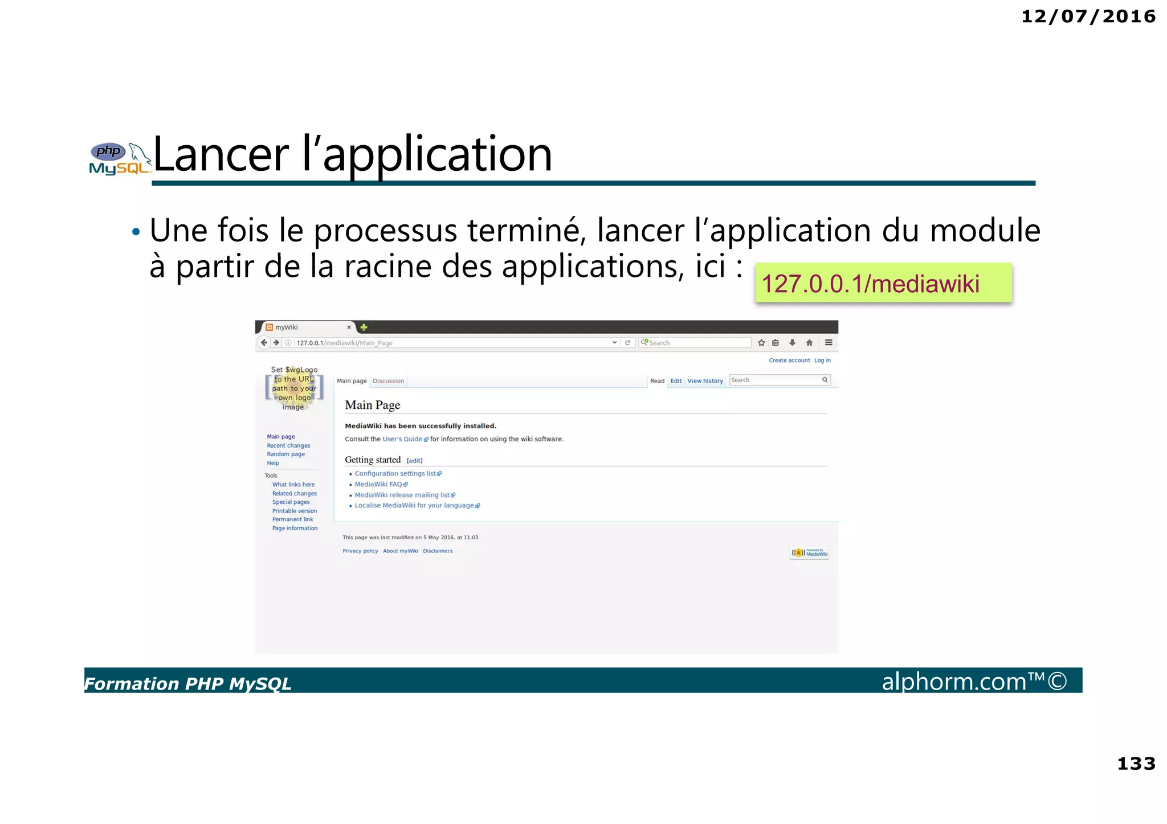Open Configuration settings list link
The height and width of the screenshot is (824, 1167).
(x=398, y=474)
